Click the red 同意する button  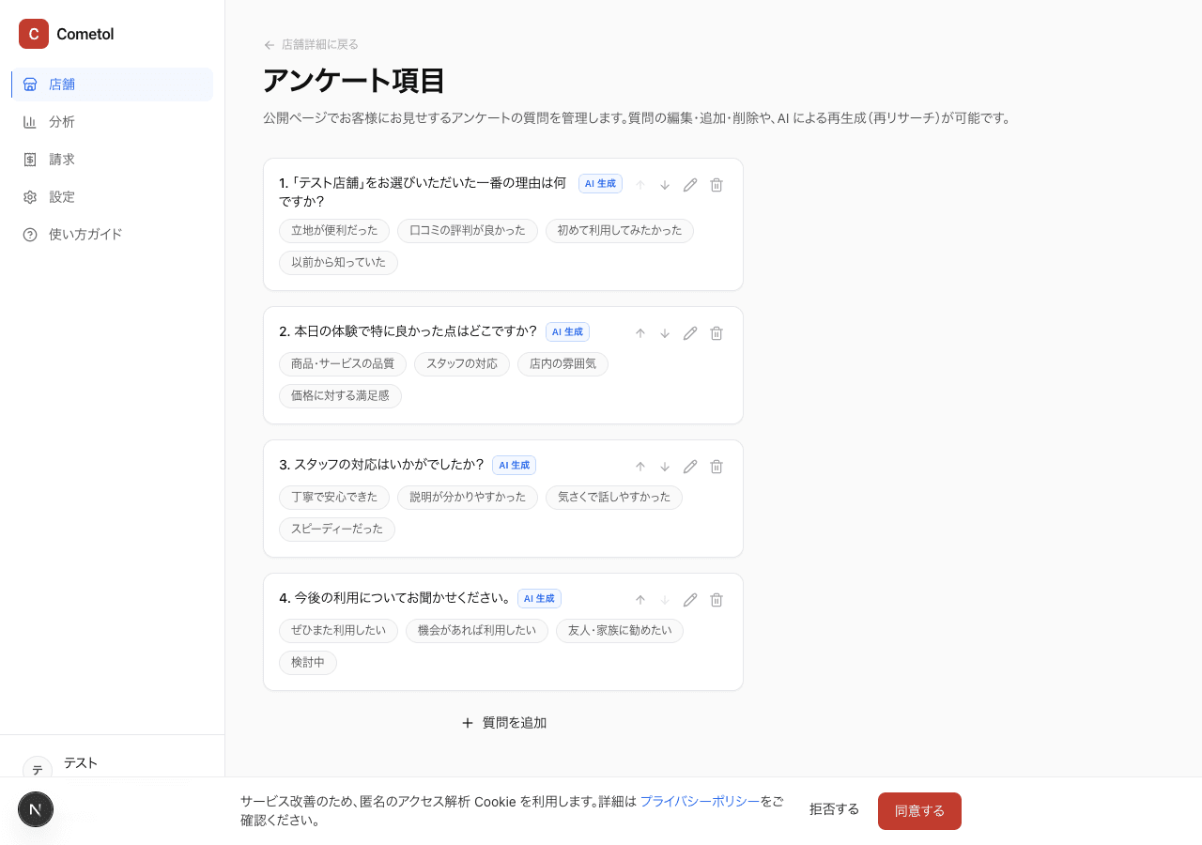point(919,811)
